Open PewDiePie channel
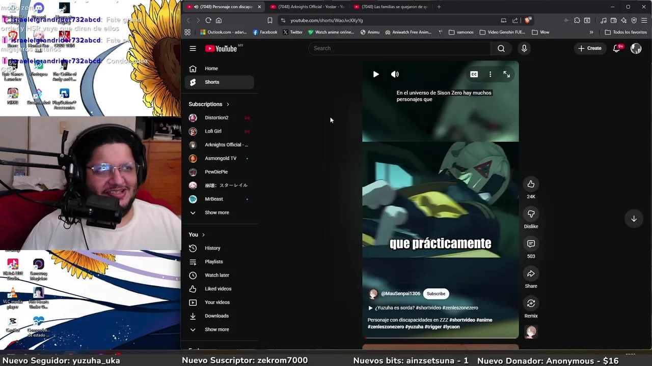 click(x=220, y=172)
